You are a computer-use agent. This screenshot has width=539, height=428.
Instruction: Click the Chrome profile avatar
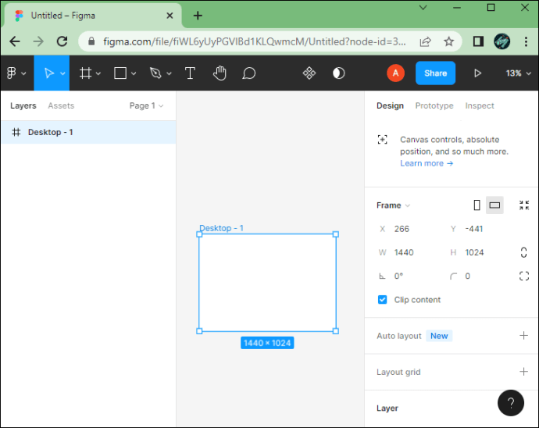502,41
